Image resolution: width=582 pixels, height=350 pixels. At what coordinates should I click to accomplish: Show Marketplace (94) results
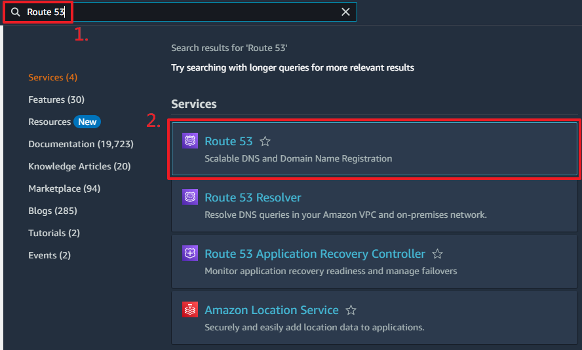pos(64,188)
